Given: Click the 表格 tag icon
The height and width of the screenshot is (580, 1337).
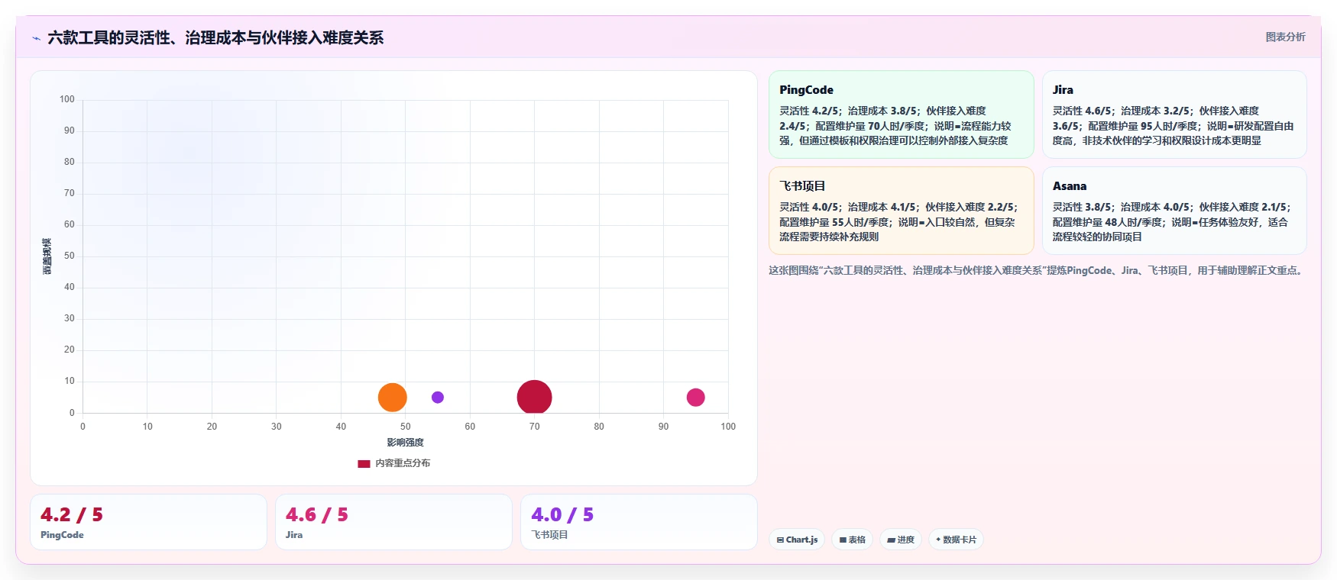Looking at the screenshot, I should [x=843, y=540].
